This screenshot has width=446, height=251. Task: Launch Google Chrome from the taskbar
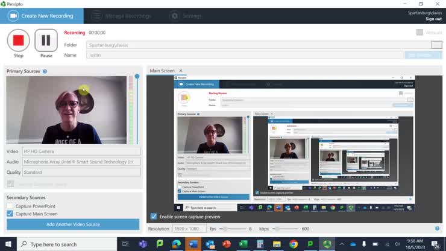click(x=294, y=244)
